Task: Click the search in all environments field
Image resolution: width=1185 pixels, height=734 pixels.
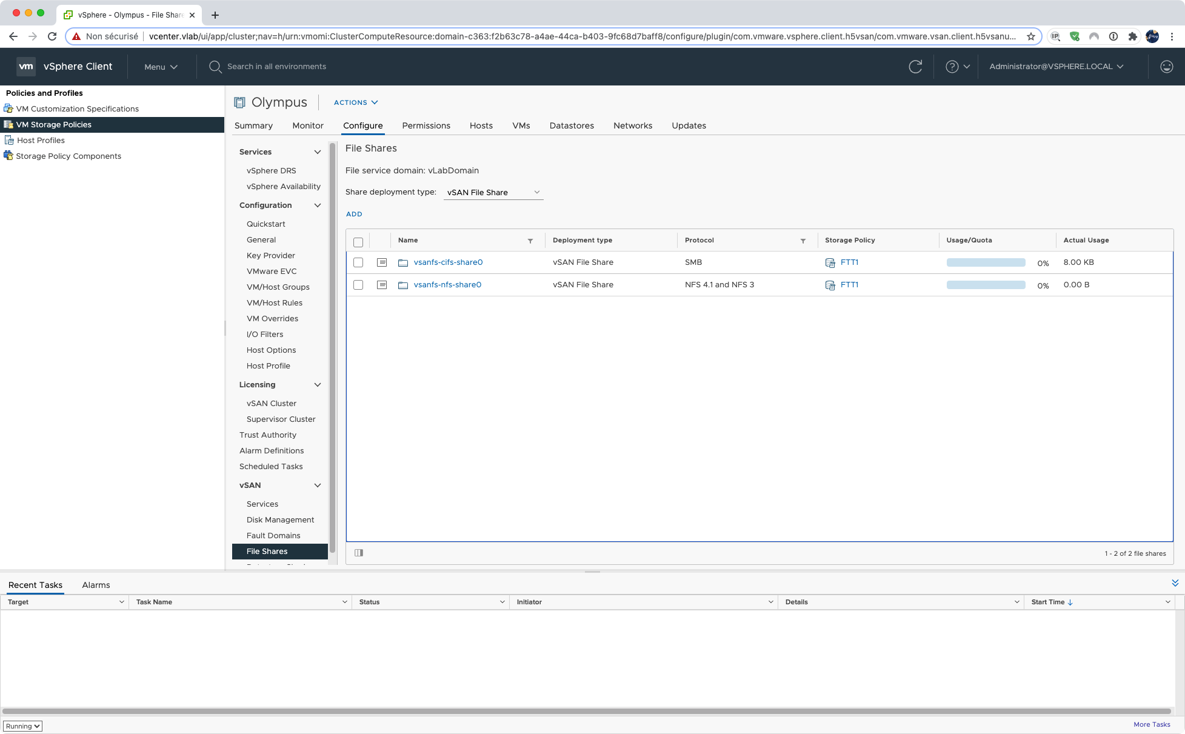Action: [x=276, y=67]
